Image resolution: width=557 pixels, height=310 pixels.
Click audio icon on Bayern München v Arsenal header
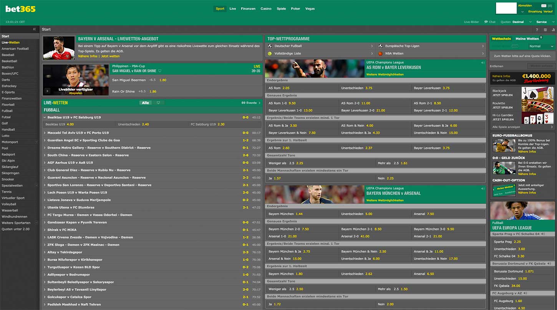[482, 189]
